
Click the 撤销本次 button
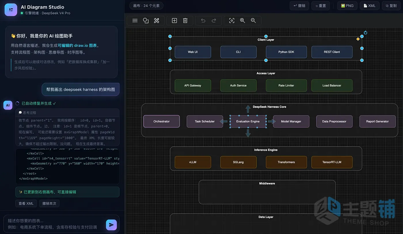(x=49, y=204)
